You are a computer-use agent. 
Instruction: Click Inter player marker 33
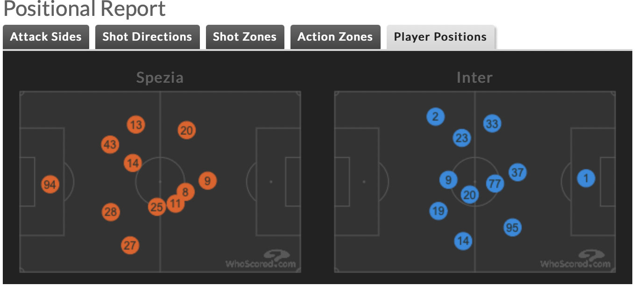pos(492,124)
